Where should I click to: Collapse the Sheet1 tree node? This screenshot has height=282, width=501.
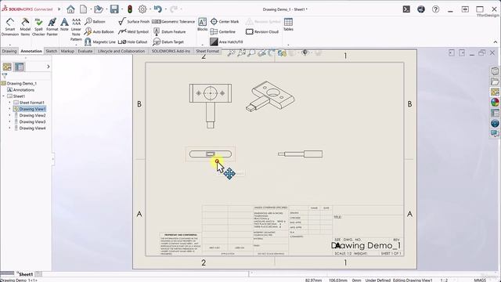(3, 96)
